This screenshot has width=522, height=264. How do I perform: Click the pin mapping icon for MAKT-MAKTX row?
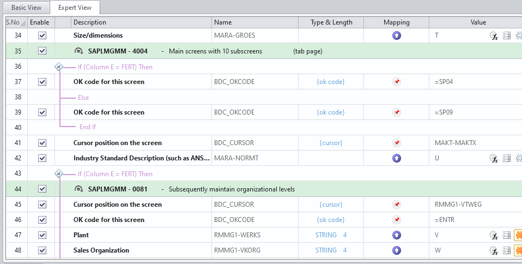[x=397, y=143]
